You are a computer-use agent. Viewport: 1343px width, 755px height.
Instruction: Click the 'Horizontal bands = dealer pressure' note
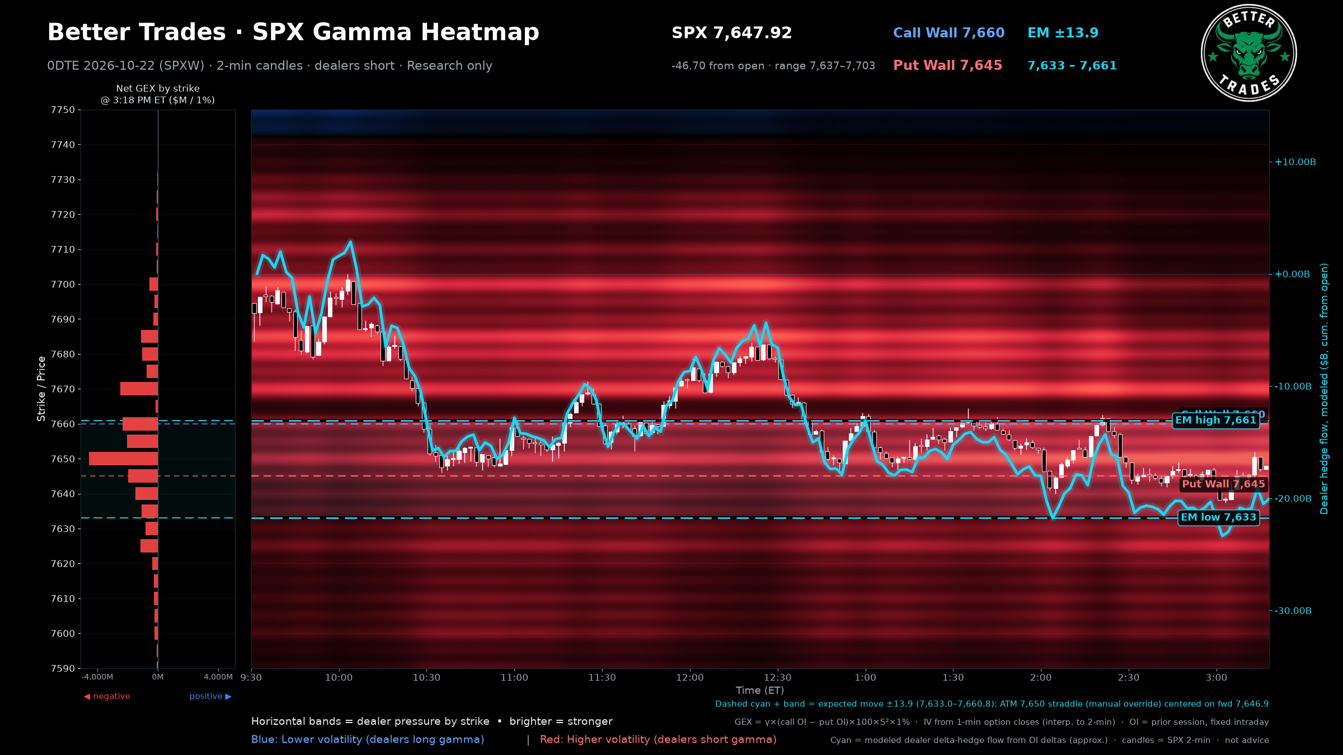pyautogui.click(x=432, y=721)
